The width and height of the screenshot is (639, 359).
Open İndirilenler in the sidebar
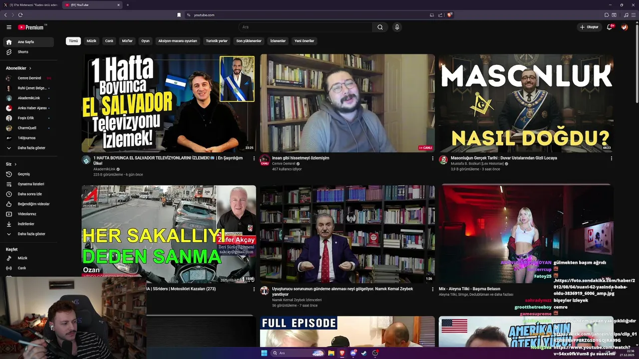tap(28, 224)
